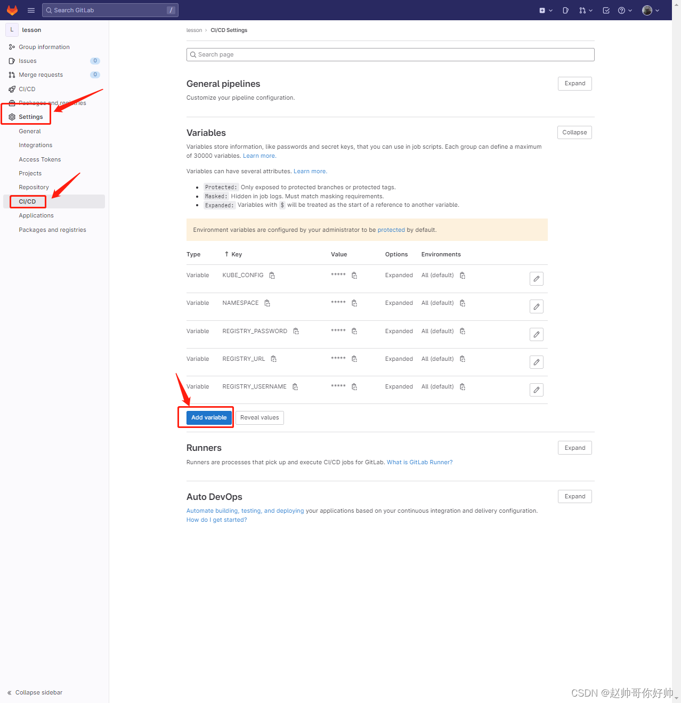
Task: Open Settings in sidebar
Action: [30, 117]
